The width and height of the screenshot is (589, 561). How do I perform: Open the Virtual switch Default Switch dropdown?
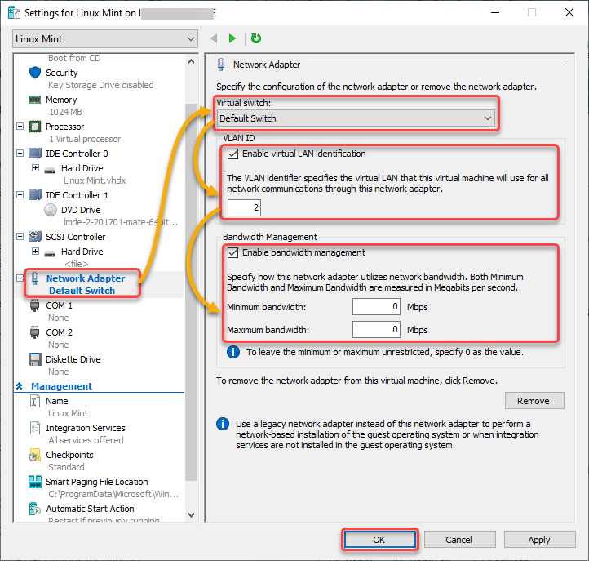coord(356,118)
